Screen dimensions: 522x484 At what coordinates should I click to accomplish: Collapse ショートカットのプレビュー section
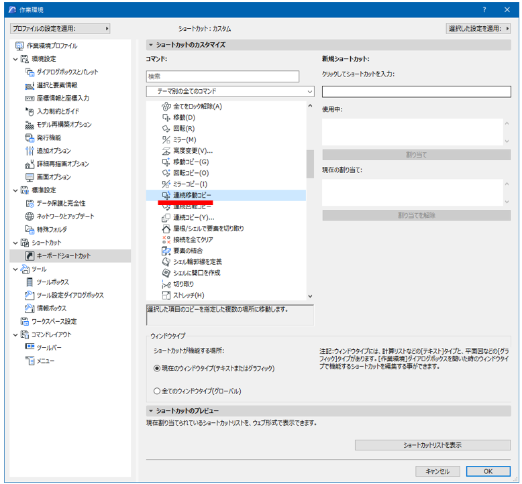pyautogui.click(x=151, y=411)
